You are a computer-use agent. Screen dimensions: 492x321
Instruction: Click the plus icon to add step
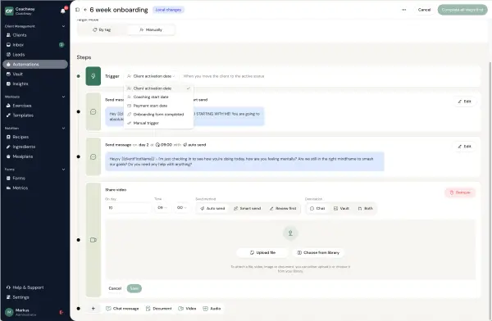(x=93, y=309)
